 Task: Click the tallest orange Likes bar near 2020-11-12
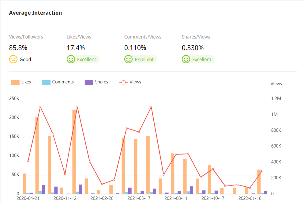[74, 153]
